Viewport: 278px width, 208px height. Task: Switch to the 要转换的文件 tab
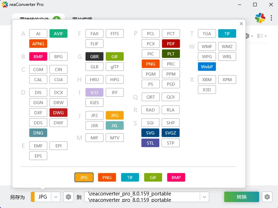[34, 19]
